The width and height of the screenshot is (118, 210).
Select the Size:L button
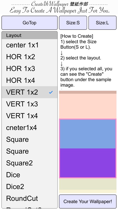click(102, 23)
